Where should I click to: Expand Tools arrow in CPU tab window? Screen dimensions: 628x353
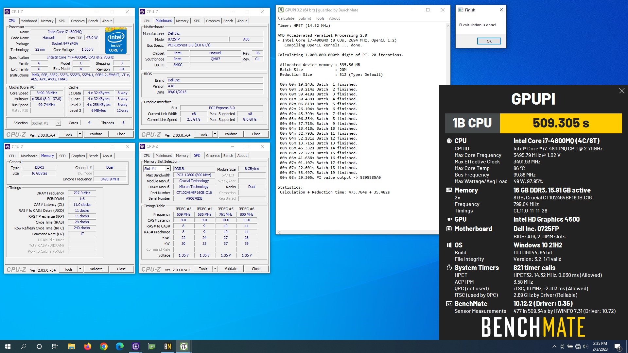pyautogui.click(x=80, y=134)
